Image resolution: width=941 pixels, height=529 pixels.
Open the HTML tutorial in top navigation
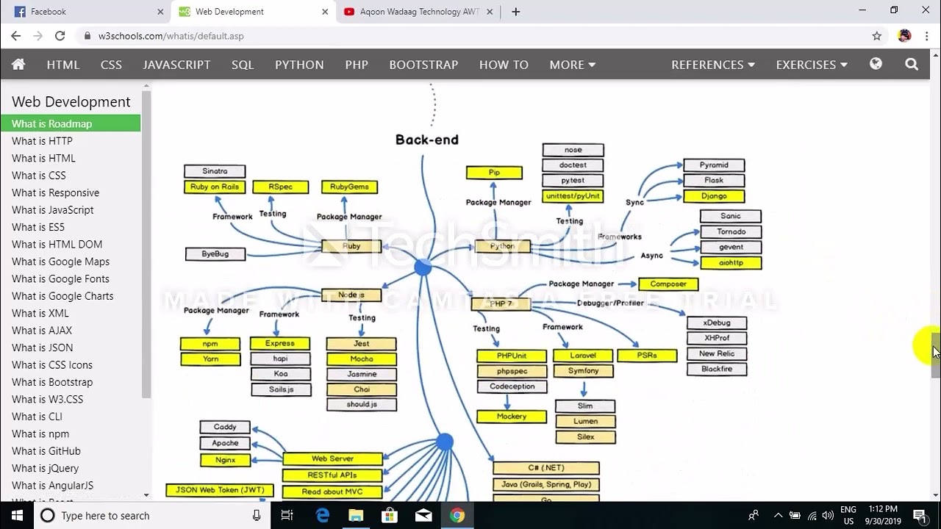click(63, 65)
